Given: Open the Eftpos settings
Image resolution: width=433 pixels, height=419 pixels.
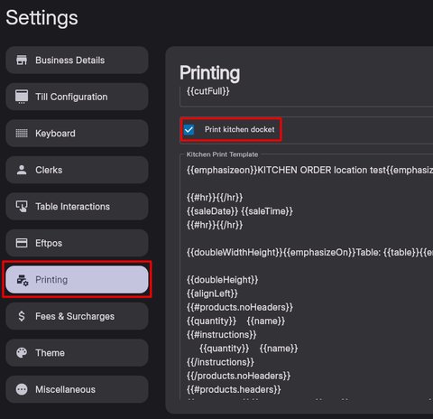Looking at the screenshot, I should click(77, 243).
